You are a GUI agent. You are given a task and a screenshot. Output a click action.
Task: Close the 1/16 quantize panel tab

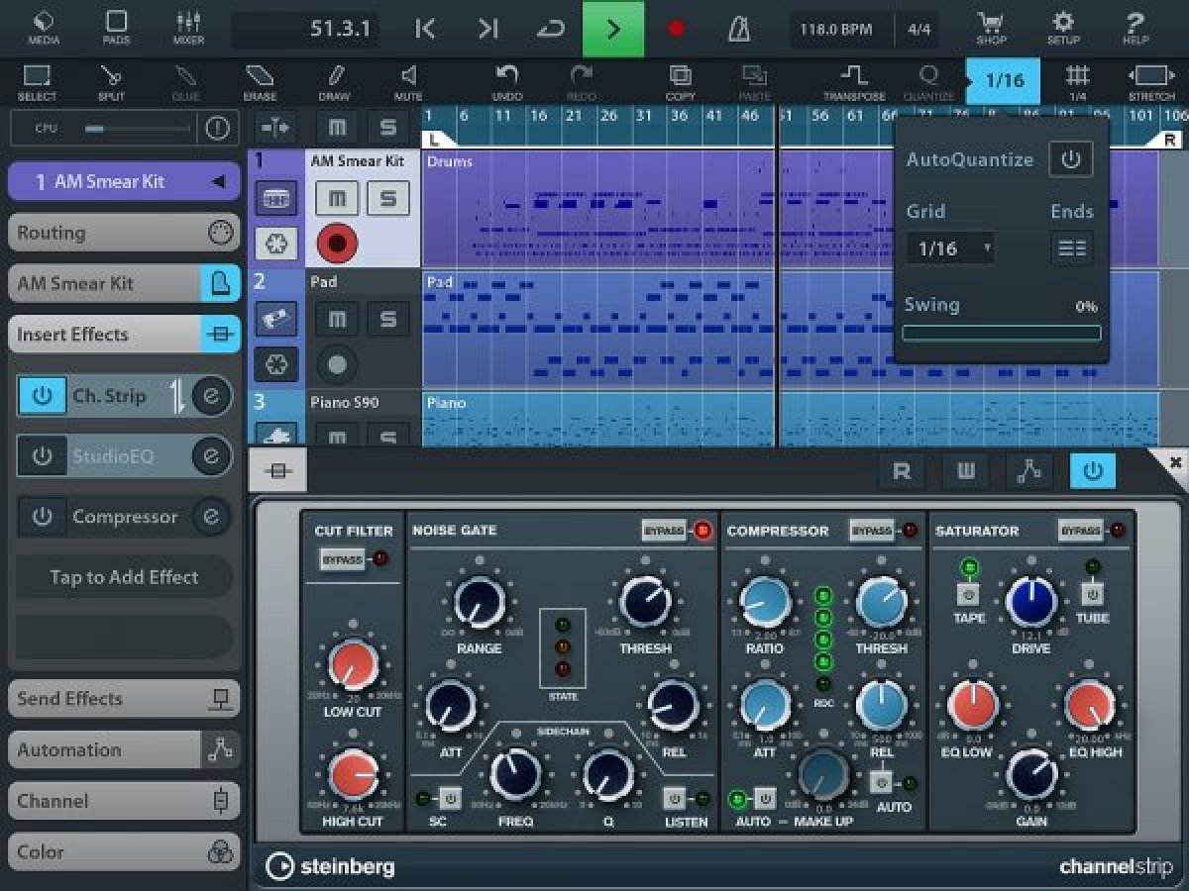(1003, 81)
